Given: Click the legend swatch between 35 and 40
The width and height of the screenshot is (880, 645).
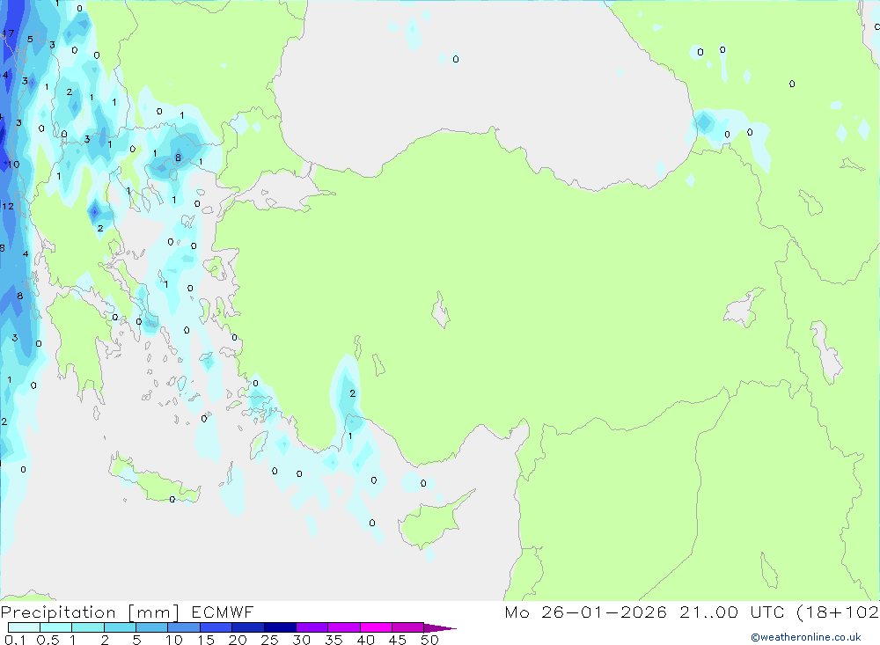Looking at the screenshot, I should 343,627.
